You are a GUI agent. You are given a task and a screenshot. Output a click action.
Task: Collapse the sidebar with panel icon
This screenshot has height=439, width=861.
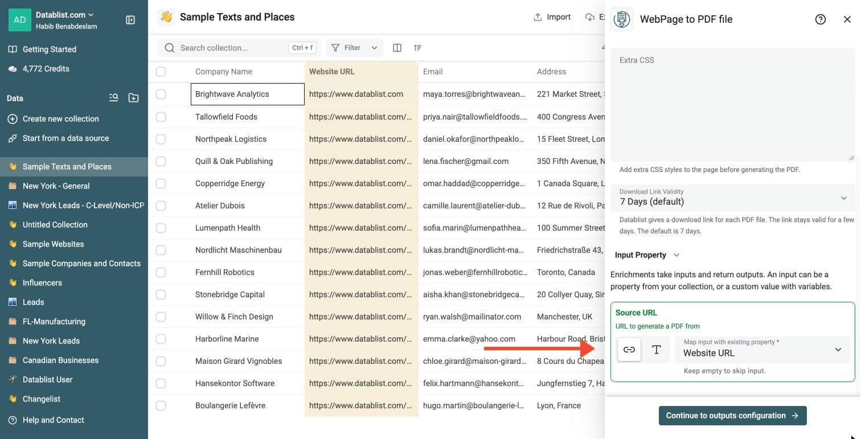[130, 20]
